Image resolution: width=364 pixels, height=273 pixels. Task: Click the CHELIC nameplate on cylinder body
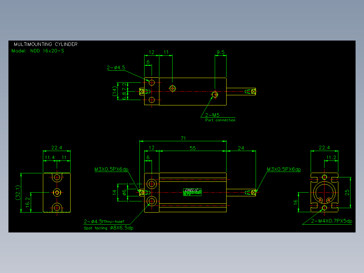pos(192,192)
